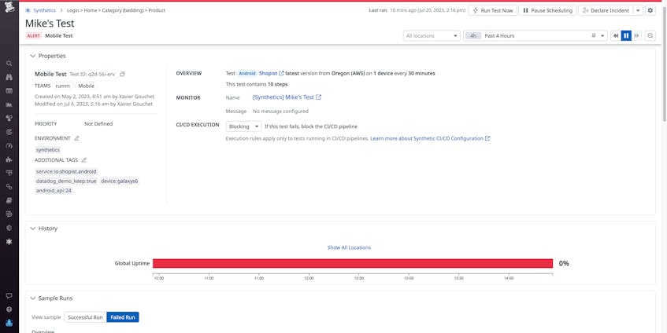Open the Declare Incident dropdown arrow
Screen dimensions: 667x333
click(x=638, y=11)
